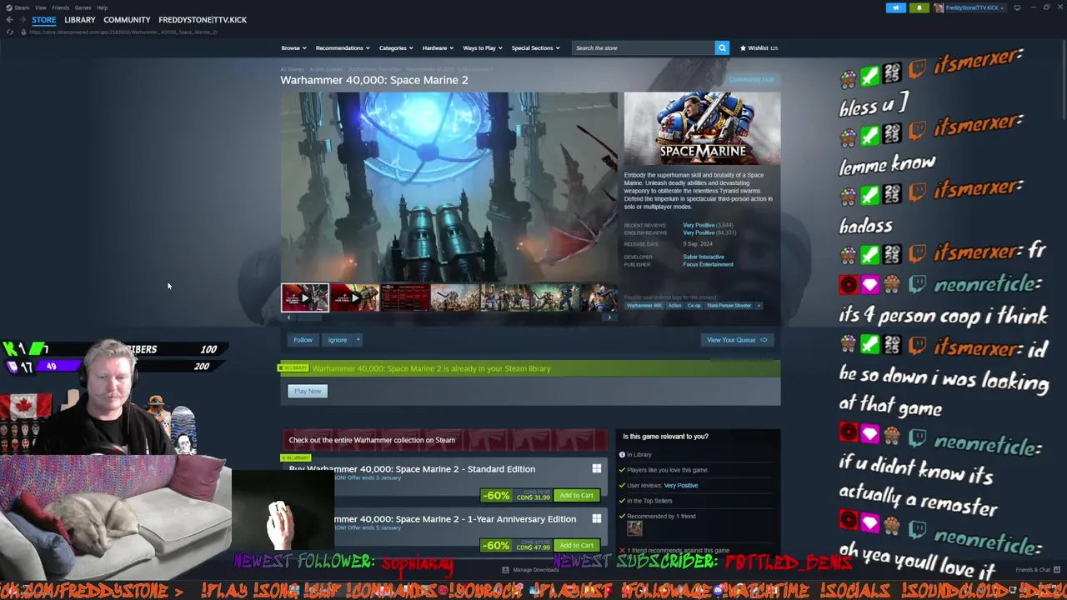Open the Community Hub button
1067x600 pixels.
point(751,80)
